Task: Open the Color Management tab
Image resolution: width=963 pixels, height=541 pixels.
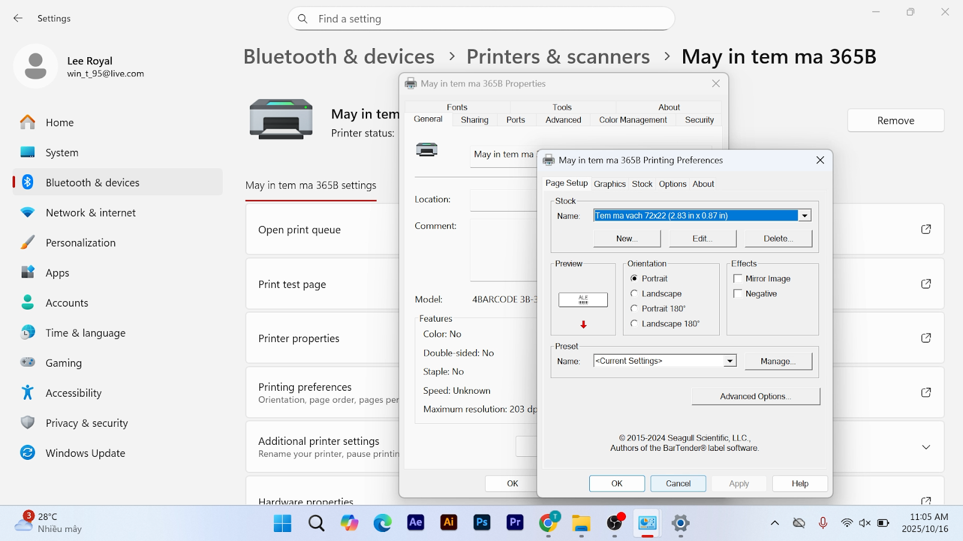Action: pyautogui.click(x=633, y=120)
